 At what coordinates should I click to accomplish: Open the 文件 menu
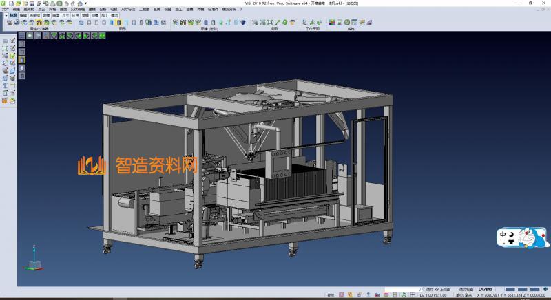point(5,9)
